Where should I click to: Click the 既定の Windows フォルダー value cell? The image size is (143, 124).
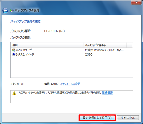(104, 50)
